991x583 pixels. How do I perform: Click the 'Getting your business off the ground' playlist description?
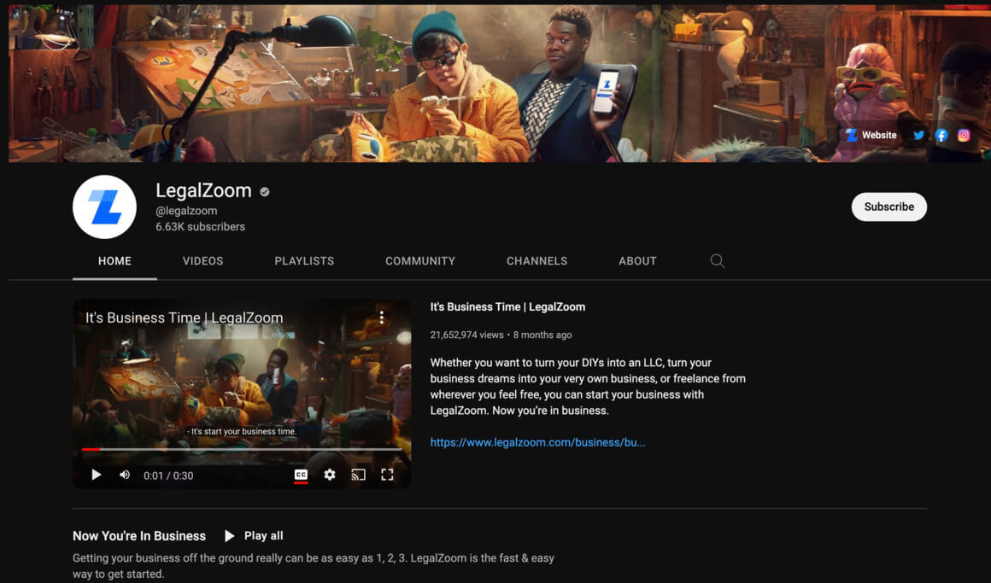[x=314, y=566]
